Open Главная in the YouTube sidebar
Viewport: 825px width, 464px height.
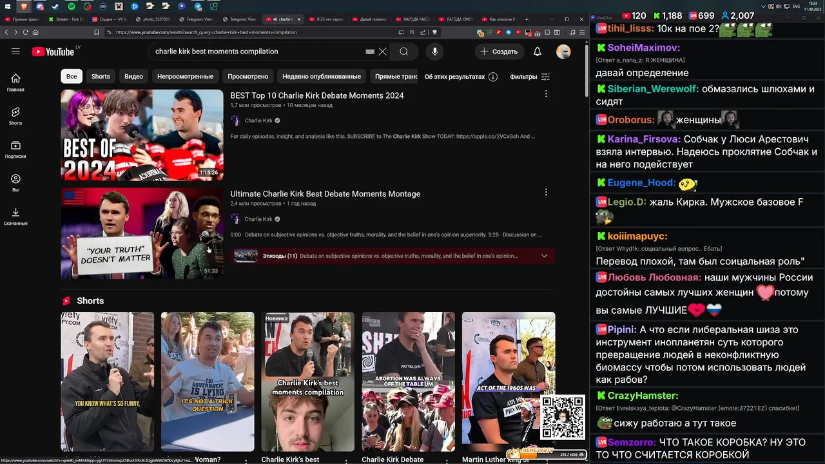click(15, 82)
